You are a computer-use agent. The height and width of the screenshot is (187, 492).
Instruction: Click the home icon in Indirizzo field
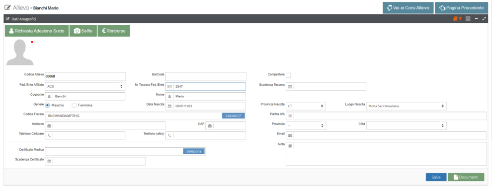click(x=49, y=125)
